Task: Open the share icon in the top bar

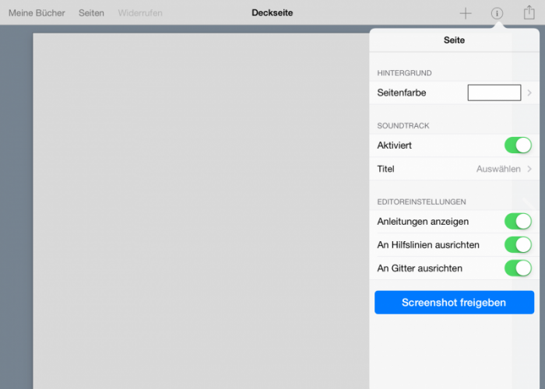Action: pos(529,12)
